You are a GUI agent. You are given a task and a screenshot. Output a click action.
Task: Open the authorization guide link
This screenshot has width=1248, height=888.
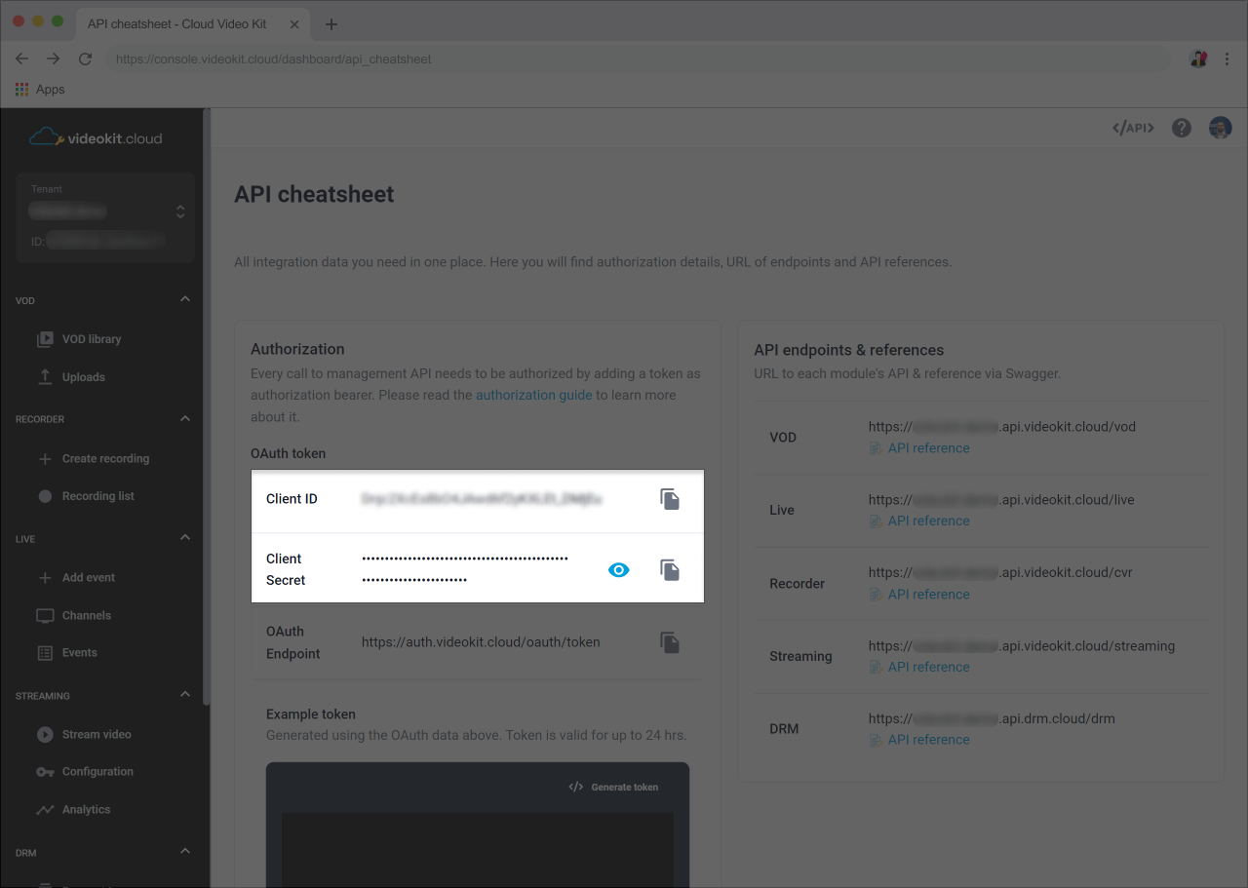[534, 395]
